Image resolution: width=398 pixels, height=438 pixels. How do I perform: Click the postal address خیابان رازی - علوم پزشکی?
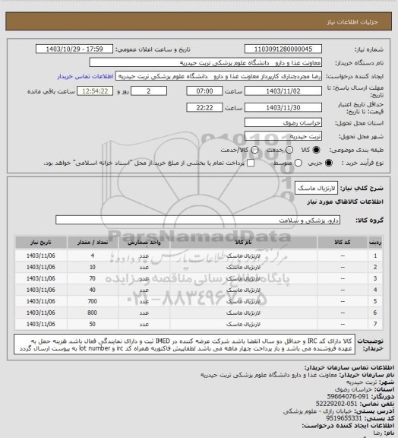(317, 411)
